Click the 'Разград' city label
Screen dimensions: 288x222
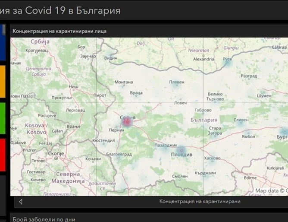[249, 76]
